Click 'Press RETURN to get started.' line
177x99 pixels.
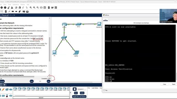pos(121,41)
